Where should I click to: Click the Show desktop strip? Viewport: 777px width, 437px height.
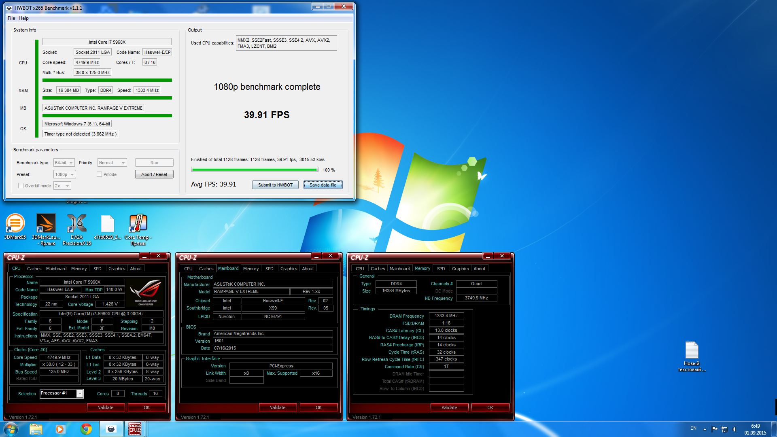tap(775, 429)
